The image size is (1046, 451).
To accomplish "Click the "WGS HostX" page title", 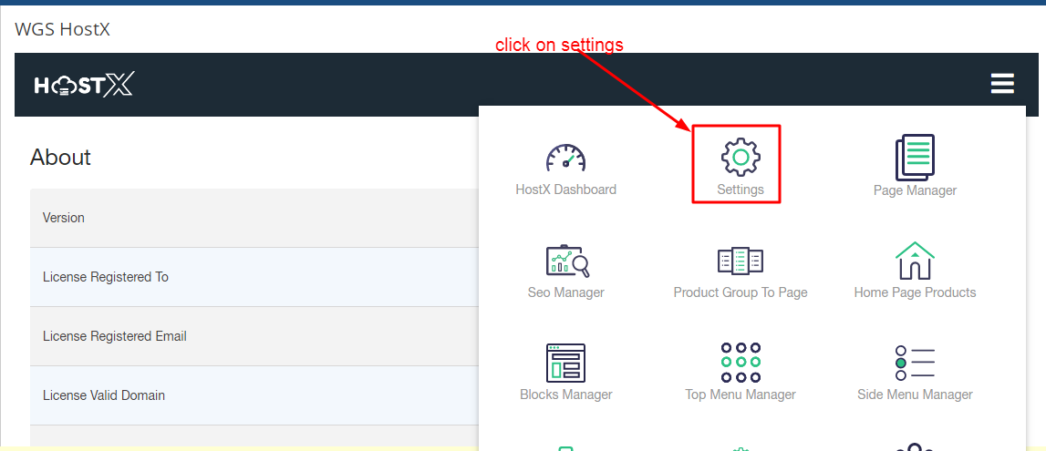I will (x=62, y=29).
